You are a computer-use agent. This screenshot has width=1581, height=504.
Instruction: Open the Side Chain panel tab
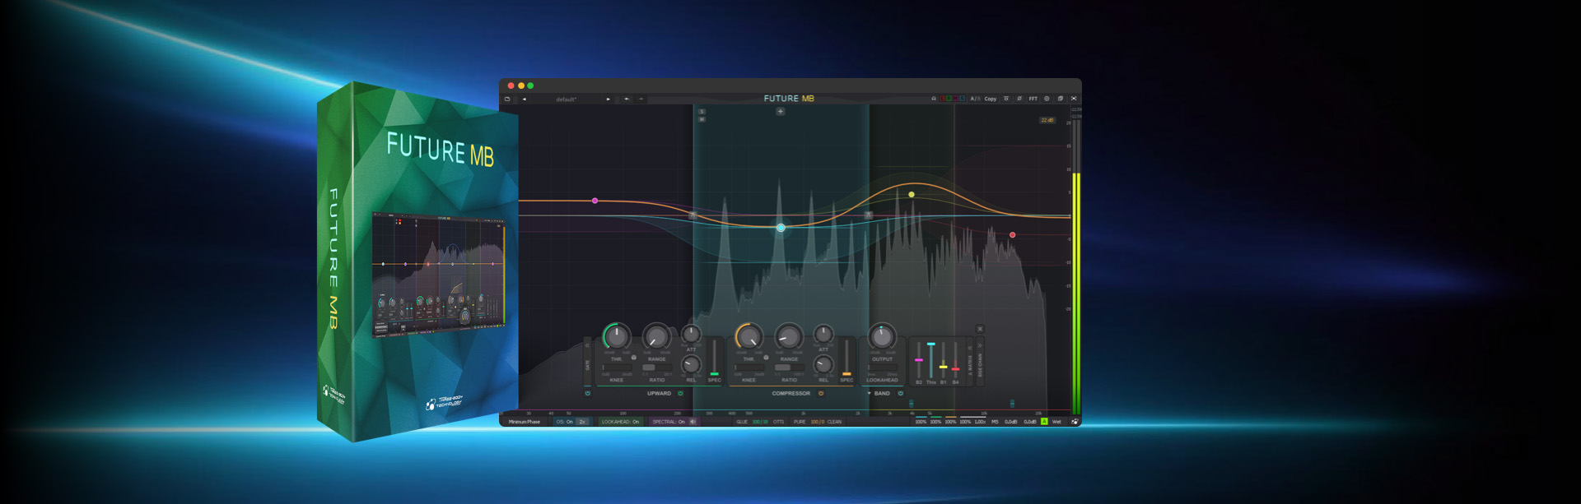980,363
